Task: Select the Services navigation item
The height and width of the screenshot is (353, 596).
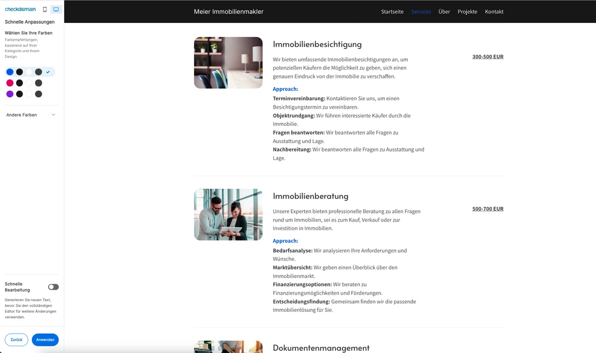Action: 421,11
